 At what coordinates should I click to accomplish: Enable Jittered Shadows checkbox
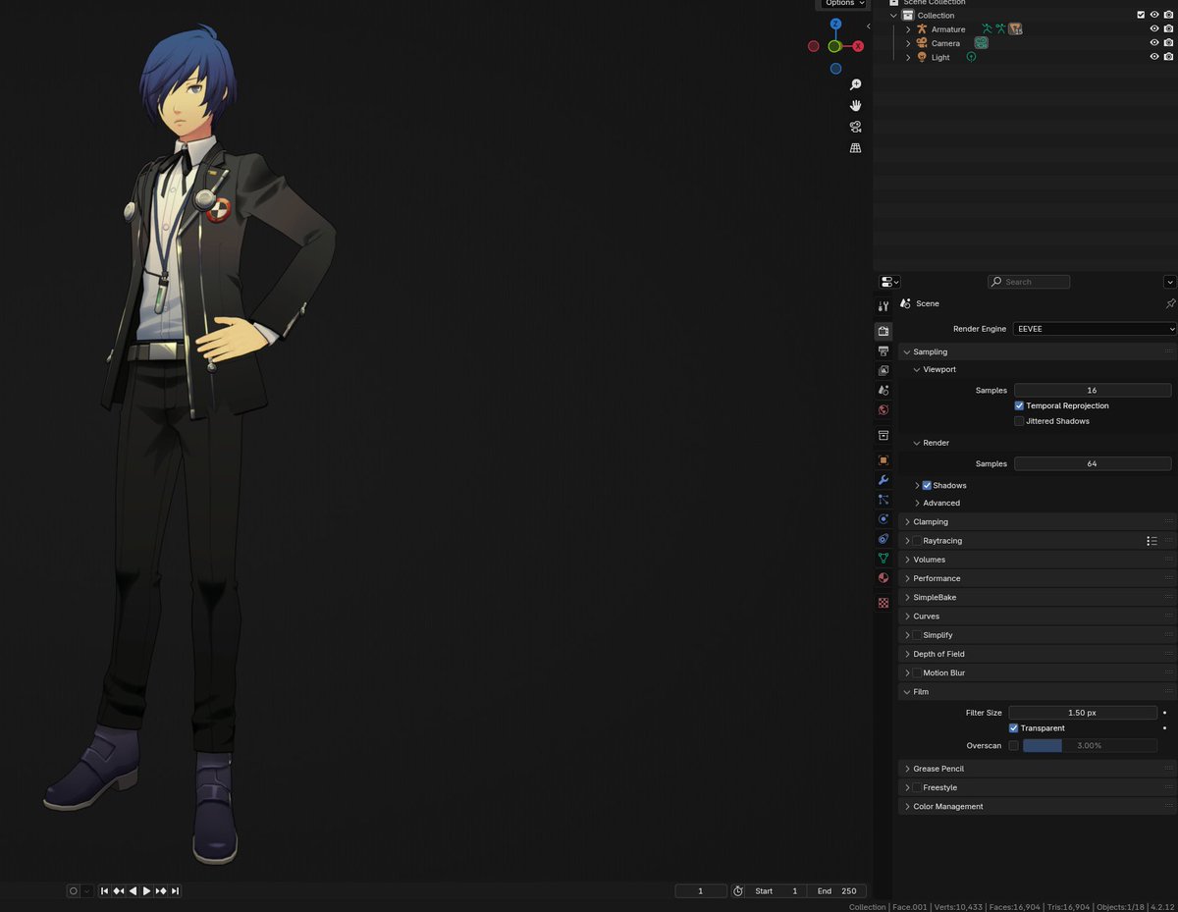[1019, 421]
